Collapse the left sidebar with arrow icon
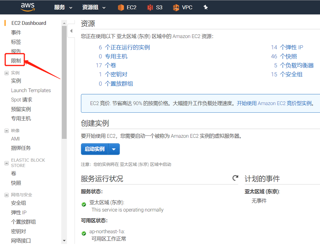 tap(71, 31)
